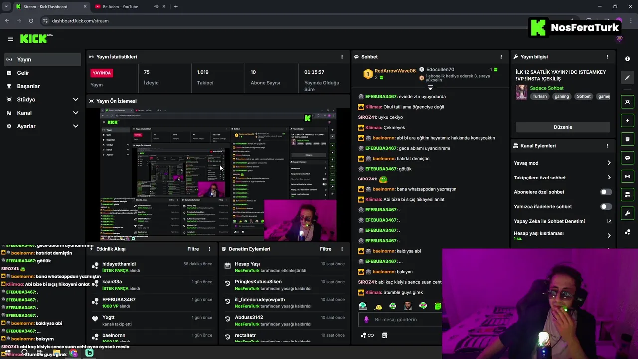
Task: Open the browser tab search dropdown
Action: 6,7
